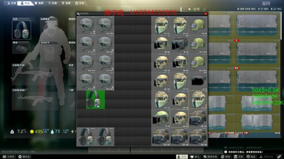Image resolution: width=284 pixels, height=159 pixels.
Task: Select the topmost olive green helmet
Action: 198,25
